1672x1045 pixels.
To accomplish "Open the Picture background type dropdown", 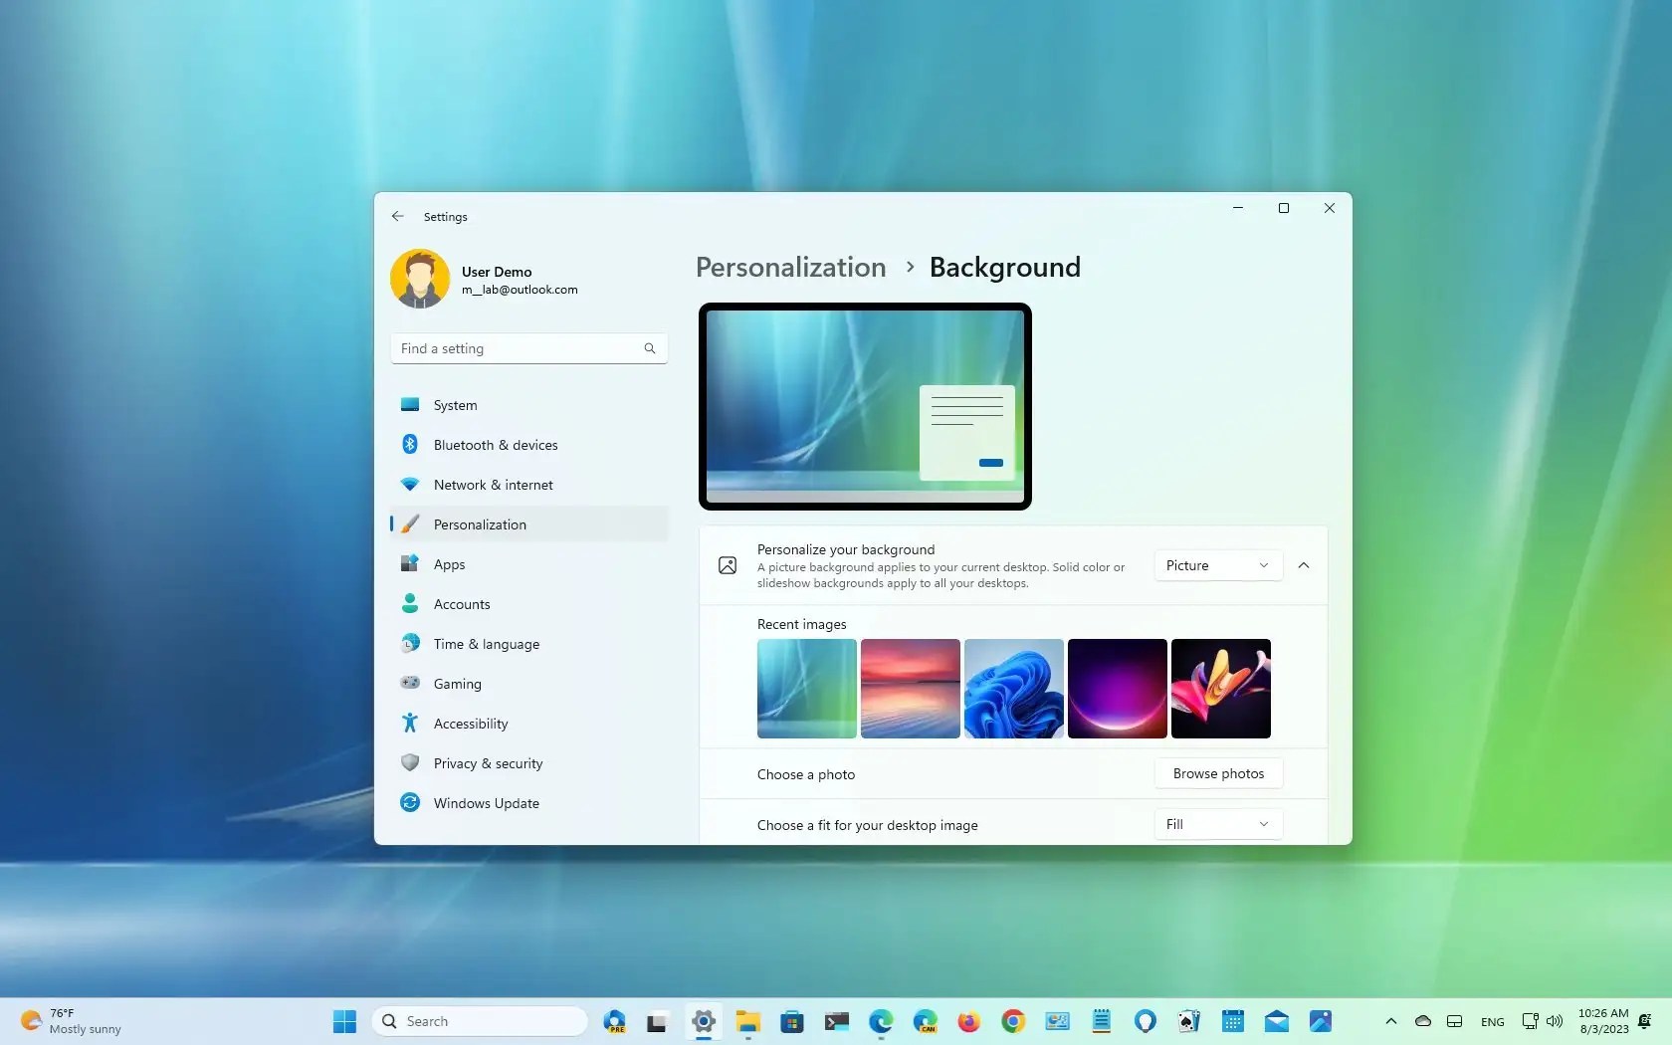I will point(1218,565).
